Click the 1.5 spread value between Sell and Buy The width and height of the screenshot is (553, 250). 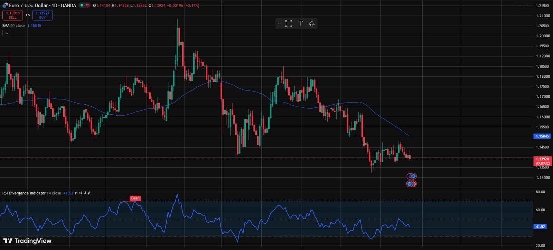[28, 15]
